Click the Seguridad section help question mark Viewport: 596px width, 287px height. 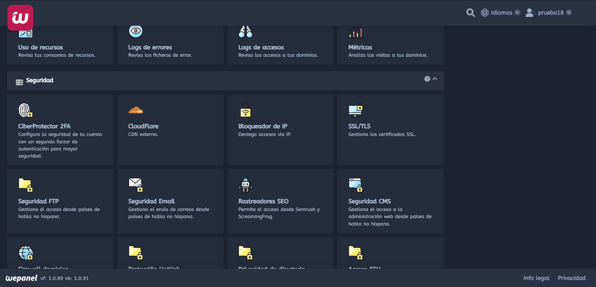tap(427, 79)
